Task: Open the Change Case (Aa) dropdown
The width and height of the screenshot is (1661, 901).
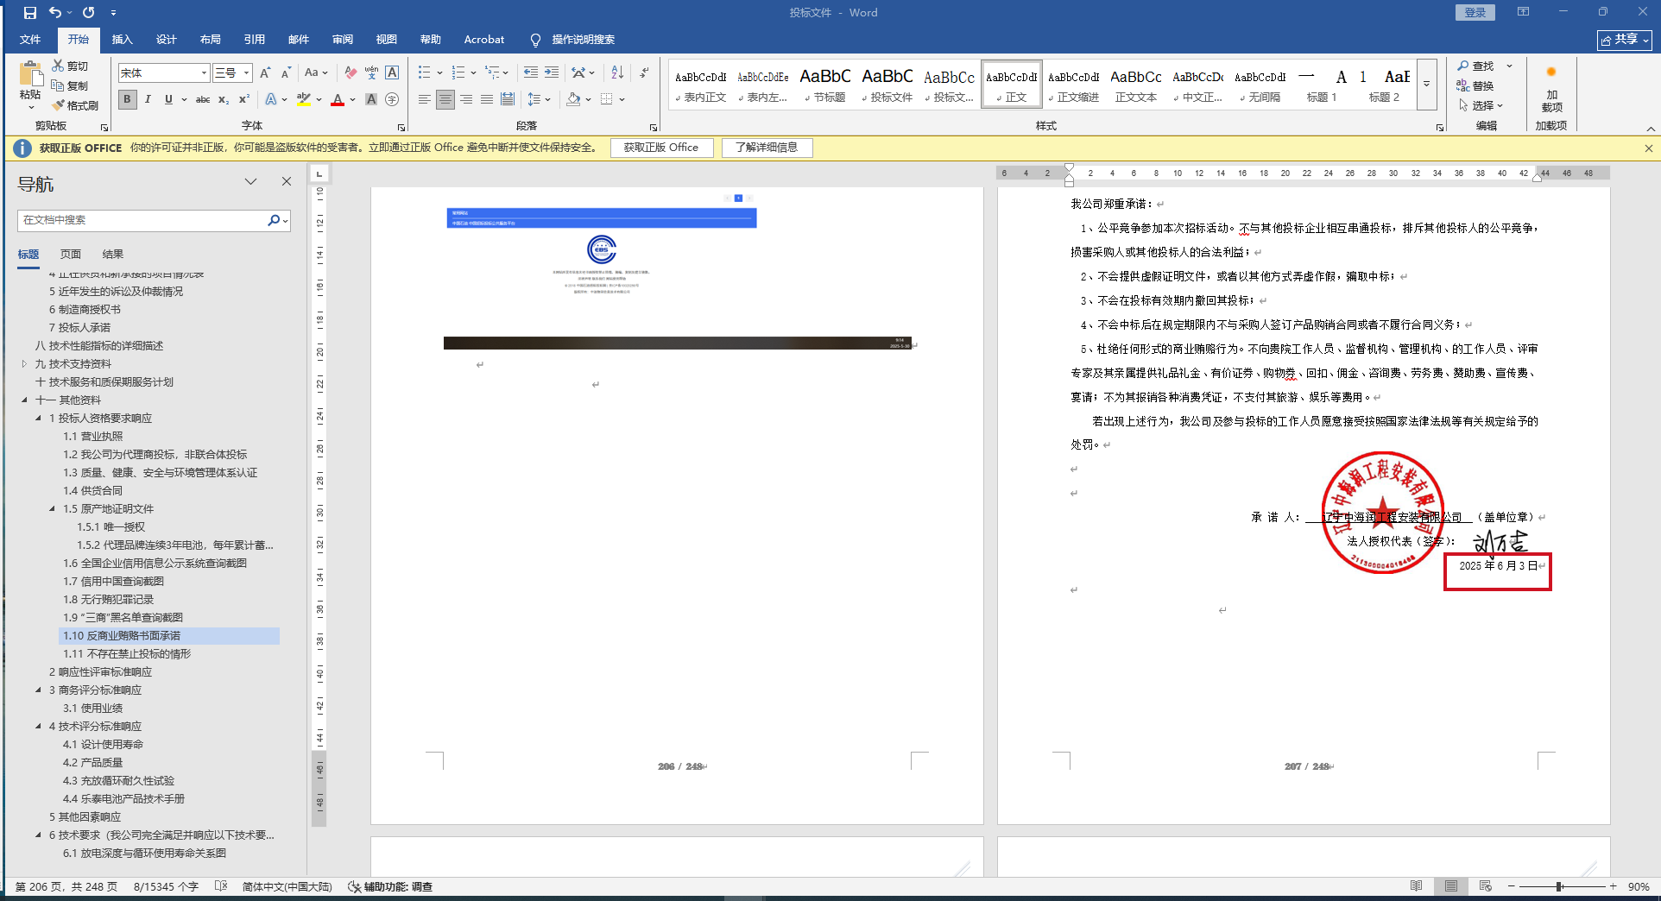Action: tap(316, 73)
